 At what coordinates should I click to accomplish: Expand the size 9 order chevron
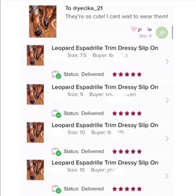tap(167, 100)
